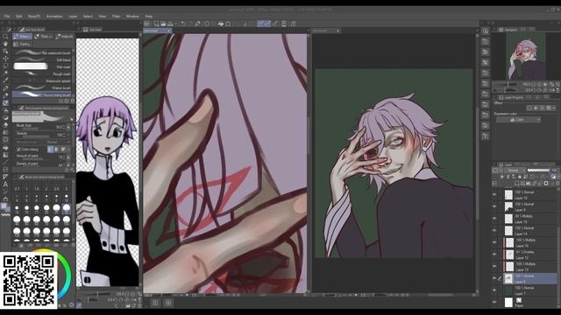The image size is (561, 315).
Task: Open the Layer menu
Action: click(73, 17)
